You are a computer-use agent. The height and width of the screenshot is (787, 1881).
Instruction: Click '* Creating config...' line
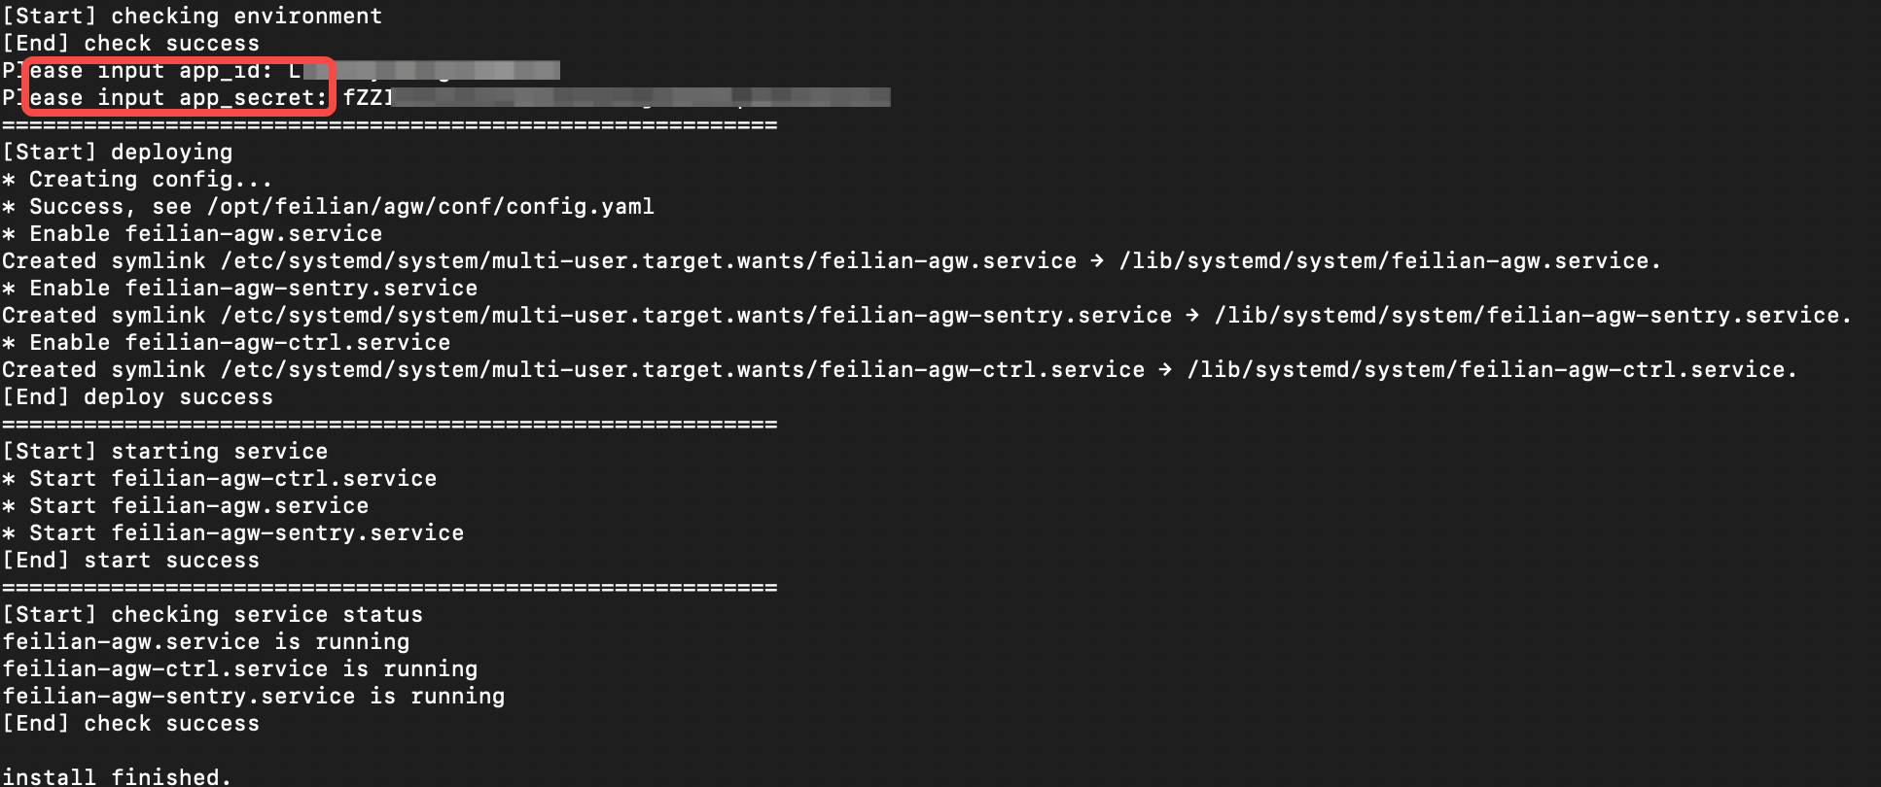[x=137, y=180]
